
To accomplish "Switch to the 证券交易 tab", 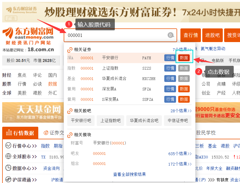I will pos(54,133).
